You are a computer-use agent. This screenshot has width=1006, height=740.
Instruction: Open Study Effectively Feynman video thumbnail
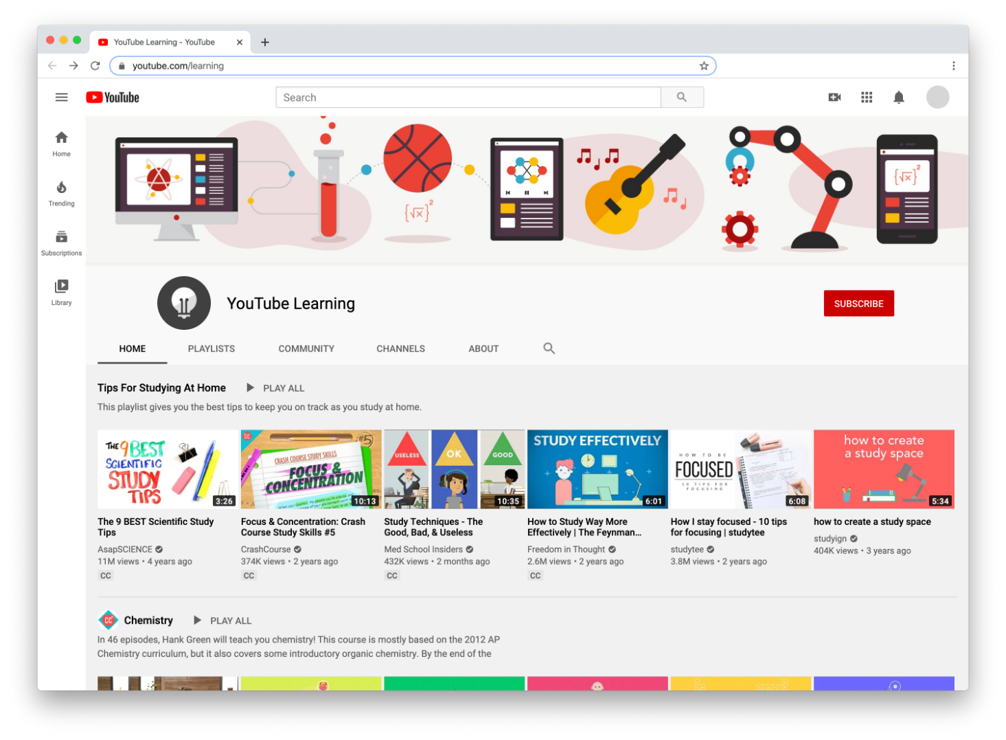[597, 469]
